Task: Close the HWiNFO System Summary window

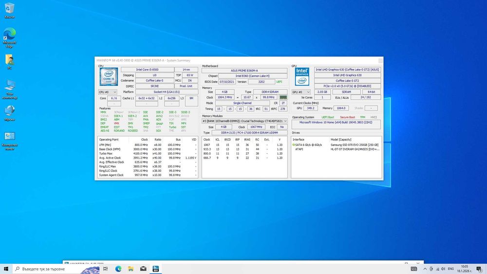Action: tap(380, 60)
